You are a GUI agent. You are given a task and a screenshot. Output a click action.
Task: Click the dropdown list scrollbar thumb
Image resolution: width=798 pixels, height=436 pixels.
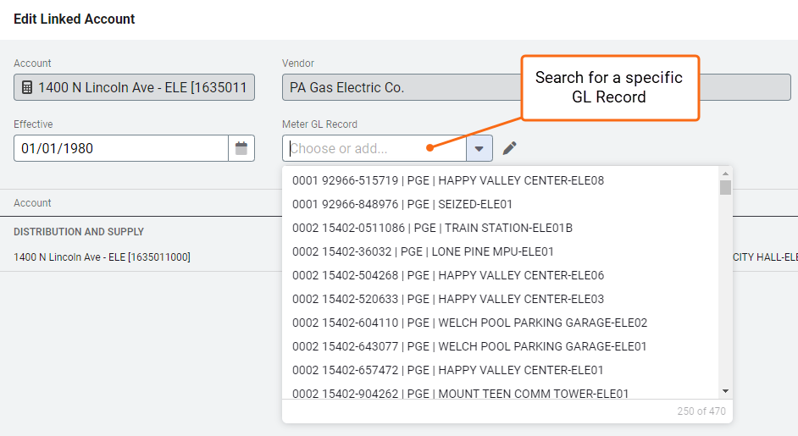coord(725,188)
